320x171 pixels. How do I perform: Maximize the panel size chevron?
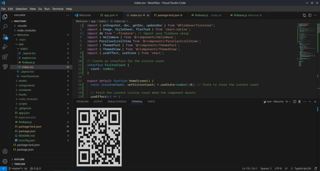[x=310, y=102]
